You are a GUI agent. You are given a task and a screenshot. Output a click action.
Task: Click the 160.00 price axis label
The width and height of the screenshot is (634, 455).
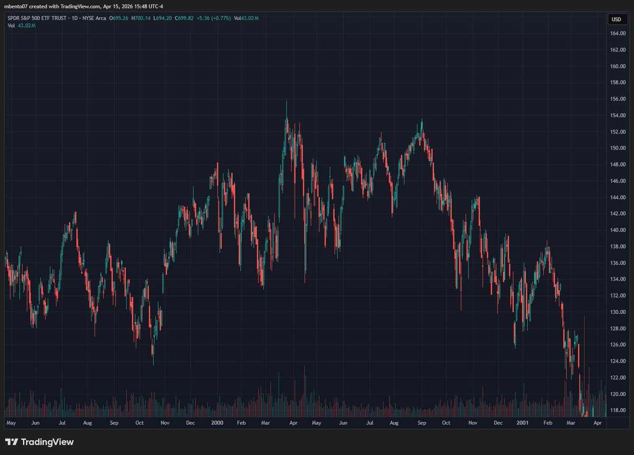tap(618, 67)
